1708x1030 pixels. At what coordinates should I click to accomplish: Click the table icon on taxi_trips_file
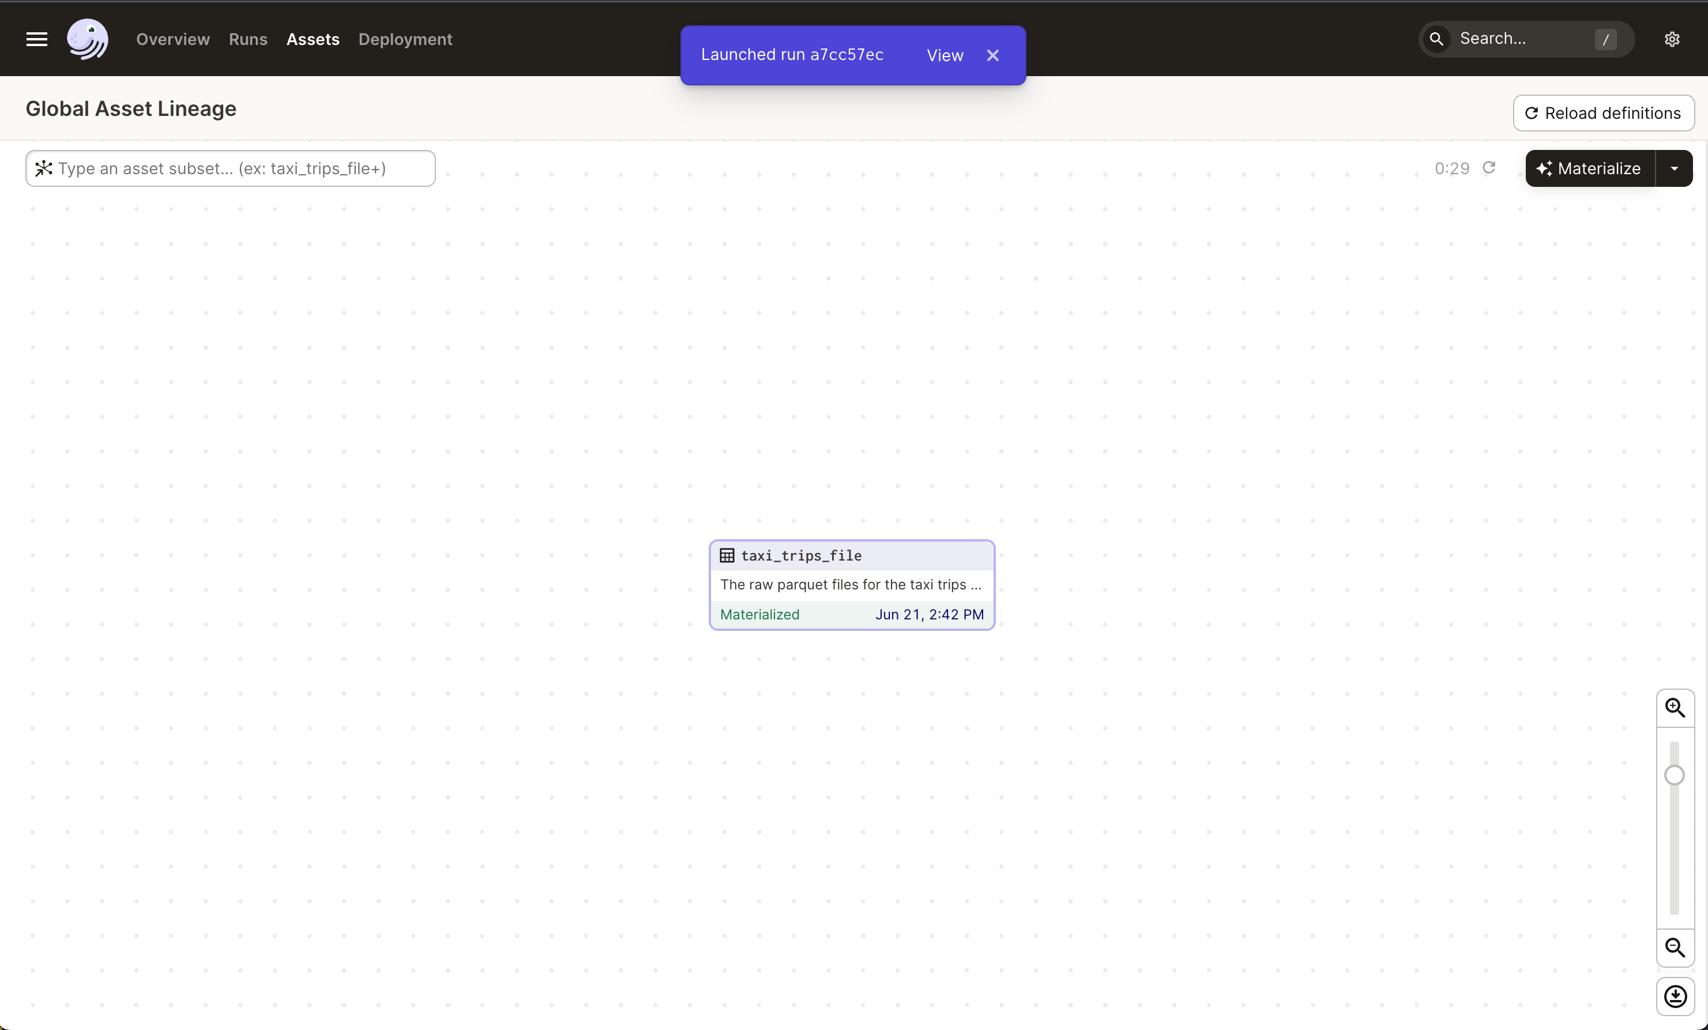(727, 555)
